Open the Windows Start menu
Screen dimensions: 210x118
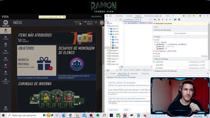click(3, 115)
